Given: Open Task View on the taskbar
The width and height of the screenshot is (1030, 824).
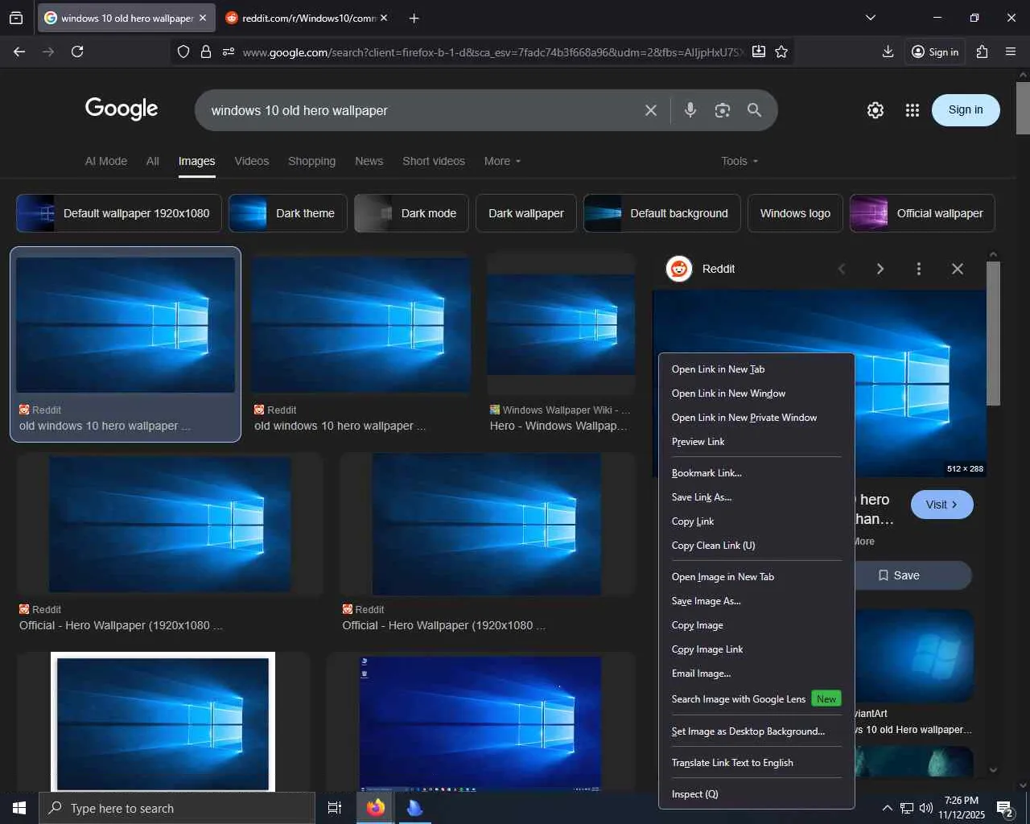Looking at the screenshot, I should point(335,808).
